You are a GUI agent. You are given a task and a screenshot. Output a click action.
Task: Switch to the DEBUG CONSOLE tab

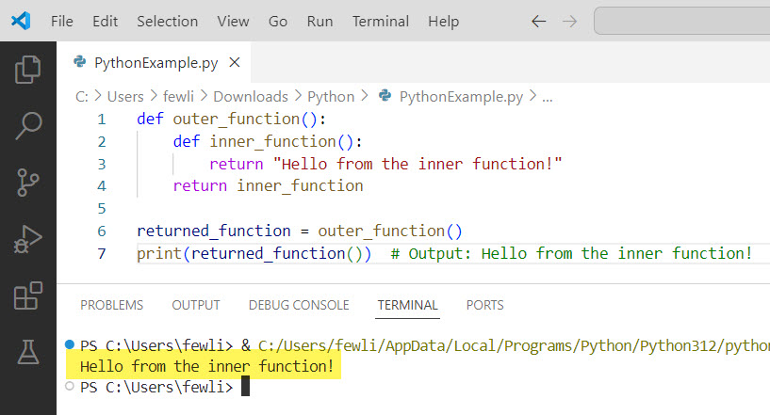[x=299, y=305]
